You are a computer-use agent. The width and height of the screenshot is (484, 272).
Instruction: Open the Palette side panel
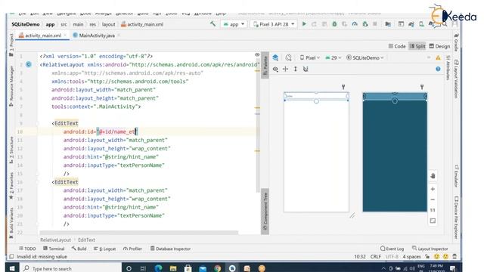pyautogui.click(x=265, y=66)
